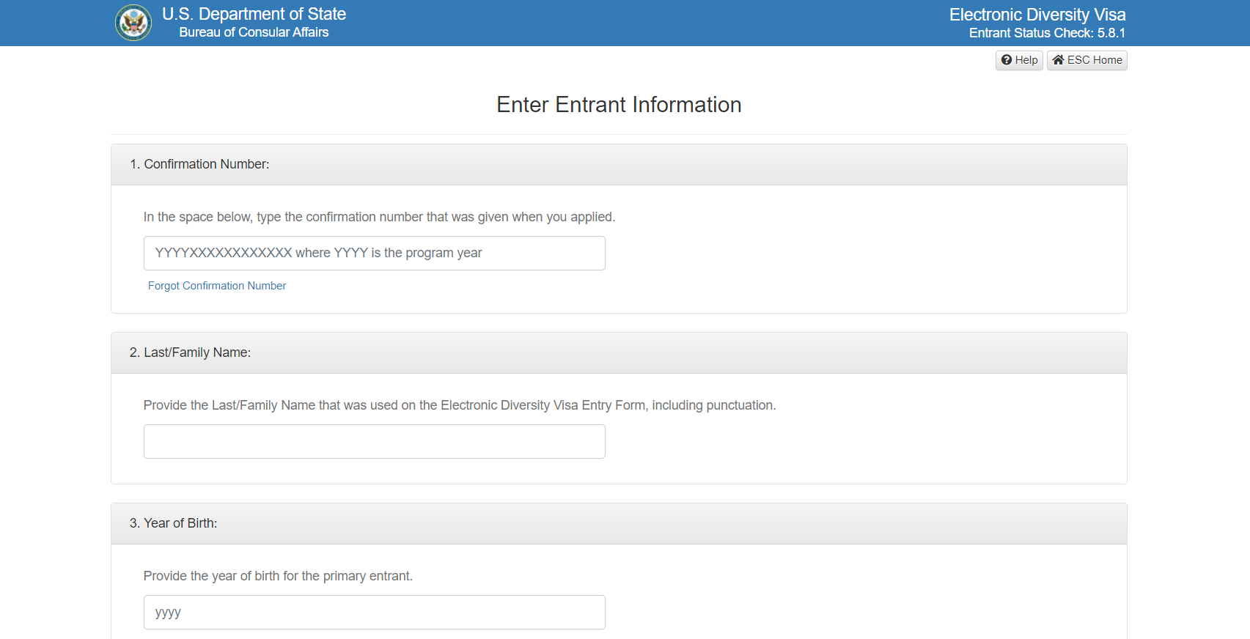Click the confirmation number instruction sentence
Image resolution: width=1250 pixels, height=639 pixels.
[x=379, y=217]
